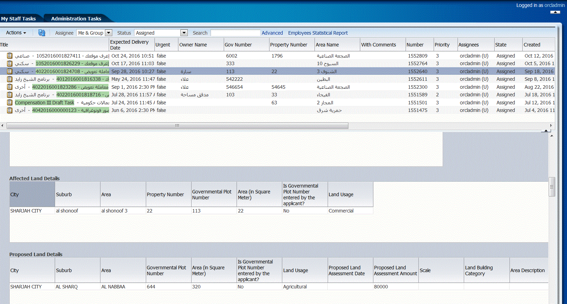Sort by the Priority column header
This screenshot has width=567, height=304.
coord(442,45)
